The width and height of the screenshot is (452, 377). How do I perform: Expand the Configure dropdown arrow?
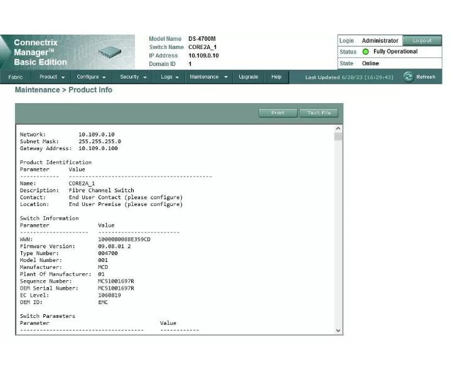(104, 77)
